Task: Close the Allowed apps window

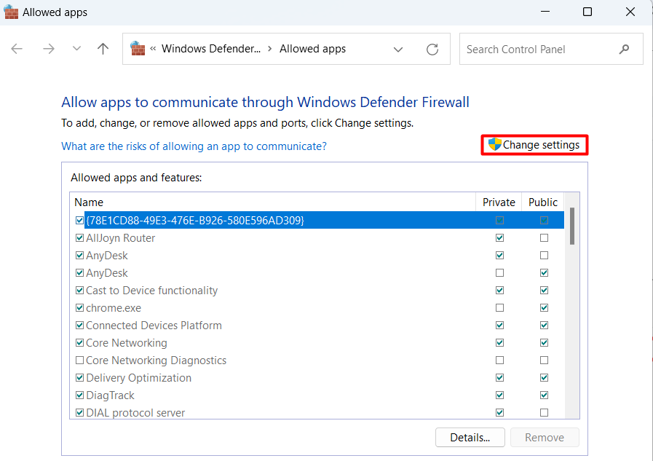Action: 630,12
